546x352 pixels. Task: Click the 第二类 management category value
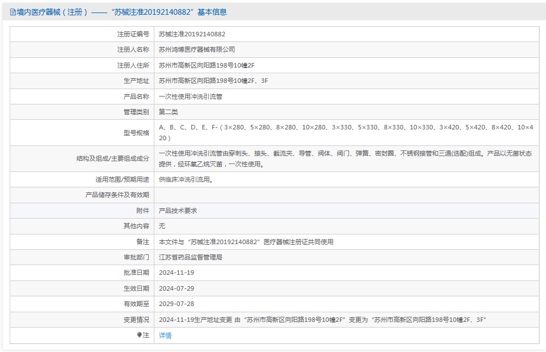coord(168,112)
